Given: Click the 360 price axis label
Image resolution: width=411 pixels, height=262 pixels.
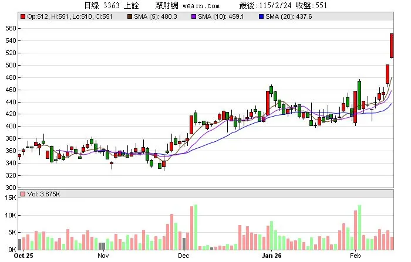Looking at the screenshot, I should pyautogui.click(x=11, y=151).
